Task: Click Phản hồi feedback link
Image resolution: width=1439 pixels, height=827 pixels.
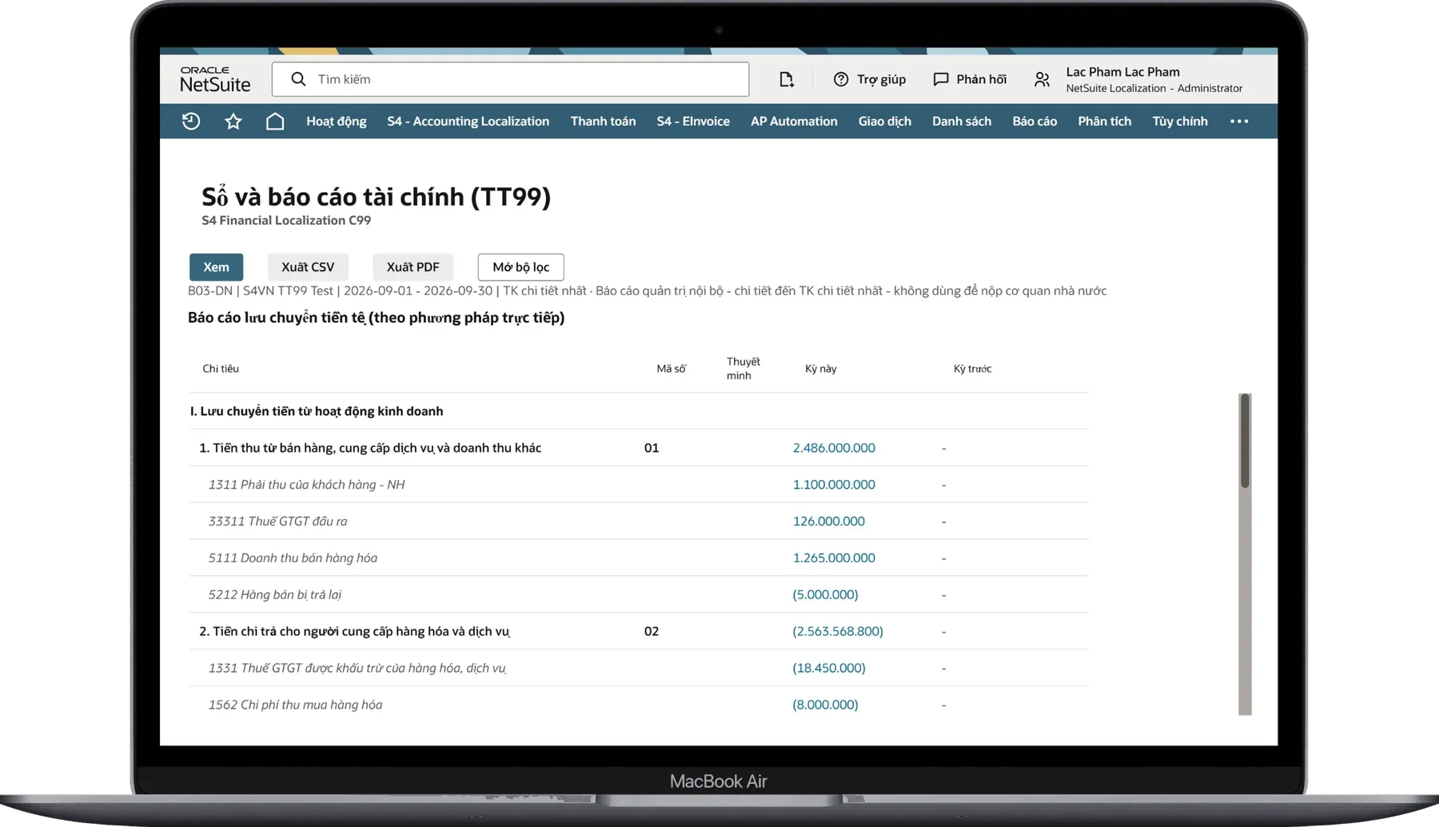Action: [970, 79]
